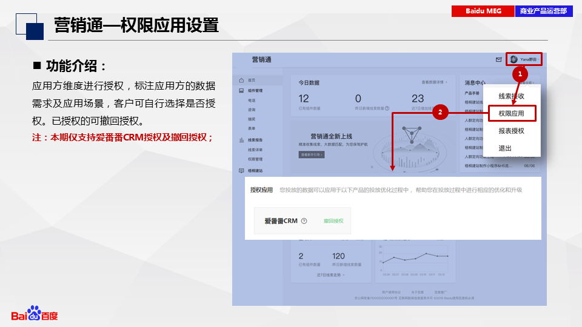This screenshot has height=327, width=582.
Task: Click the 12 已有组件数量 value
Action: (304, 99)
